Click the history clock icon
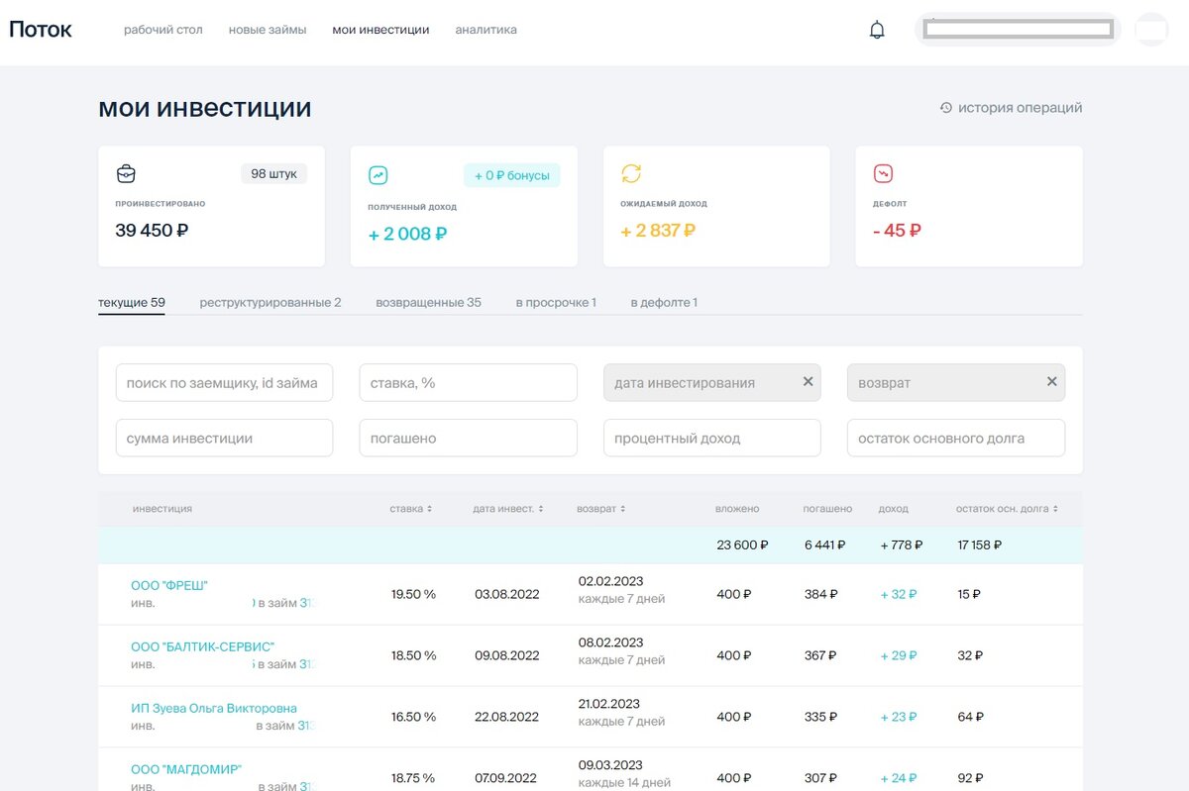The image size is (1189, 791). pyautogui.click(x=946, y=108)
